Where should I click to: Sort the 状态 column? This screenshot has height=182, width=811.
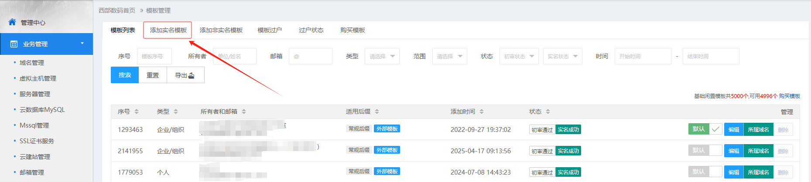(548, 112)
